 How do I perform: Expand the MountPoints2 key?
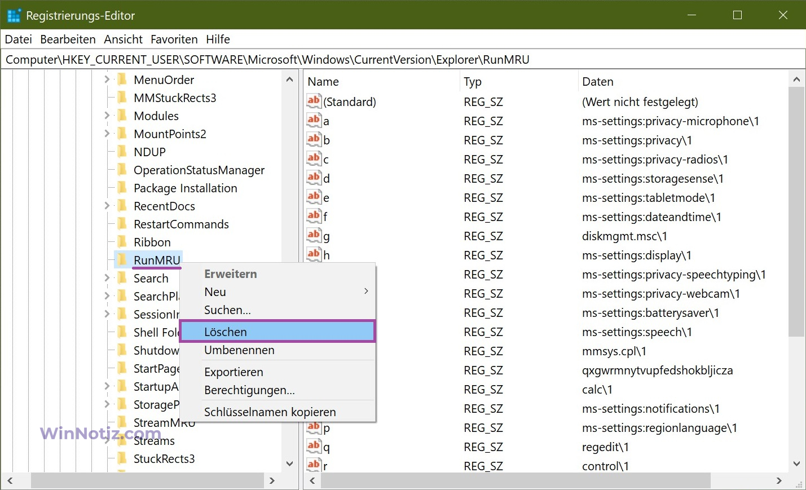(107, 134)
